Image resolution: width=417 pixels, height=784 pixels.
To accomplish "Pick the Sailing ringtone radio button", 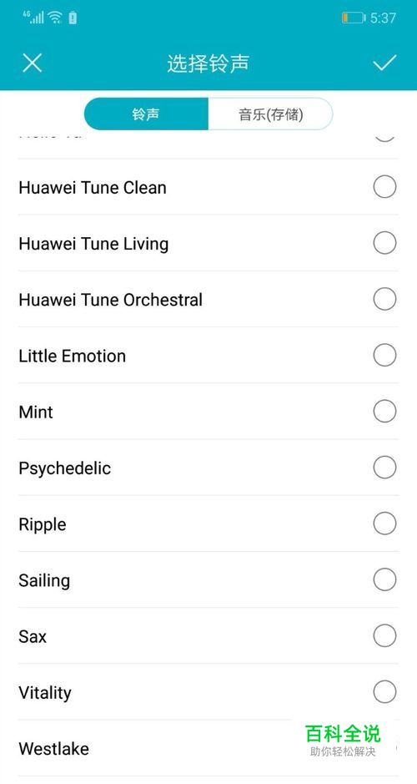I will click(384, 580).
